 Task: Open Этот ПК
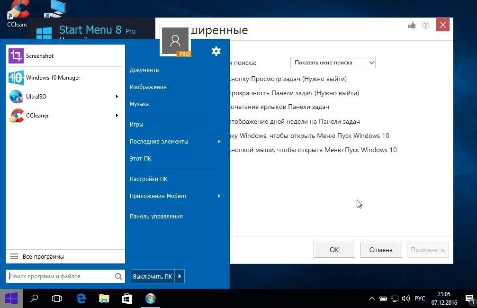140,159
